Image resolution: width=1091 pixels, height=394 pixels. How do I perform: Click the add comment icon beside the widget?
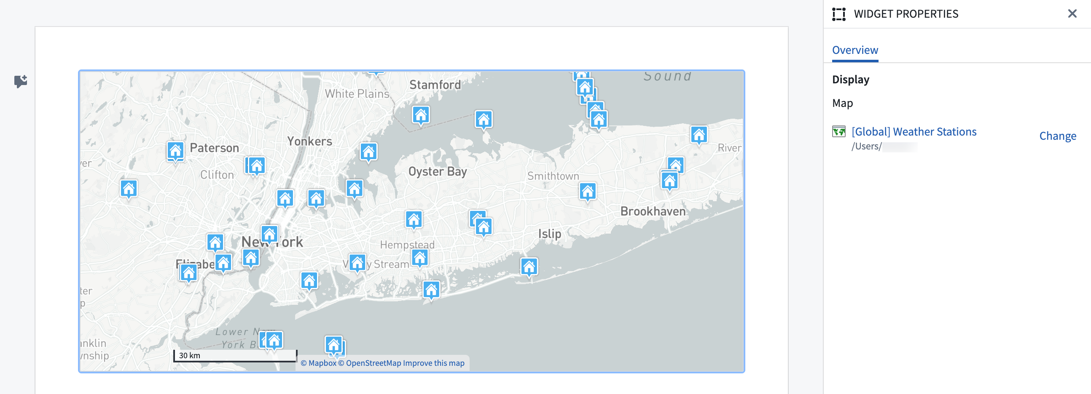click(x=20, y=81)
